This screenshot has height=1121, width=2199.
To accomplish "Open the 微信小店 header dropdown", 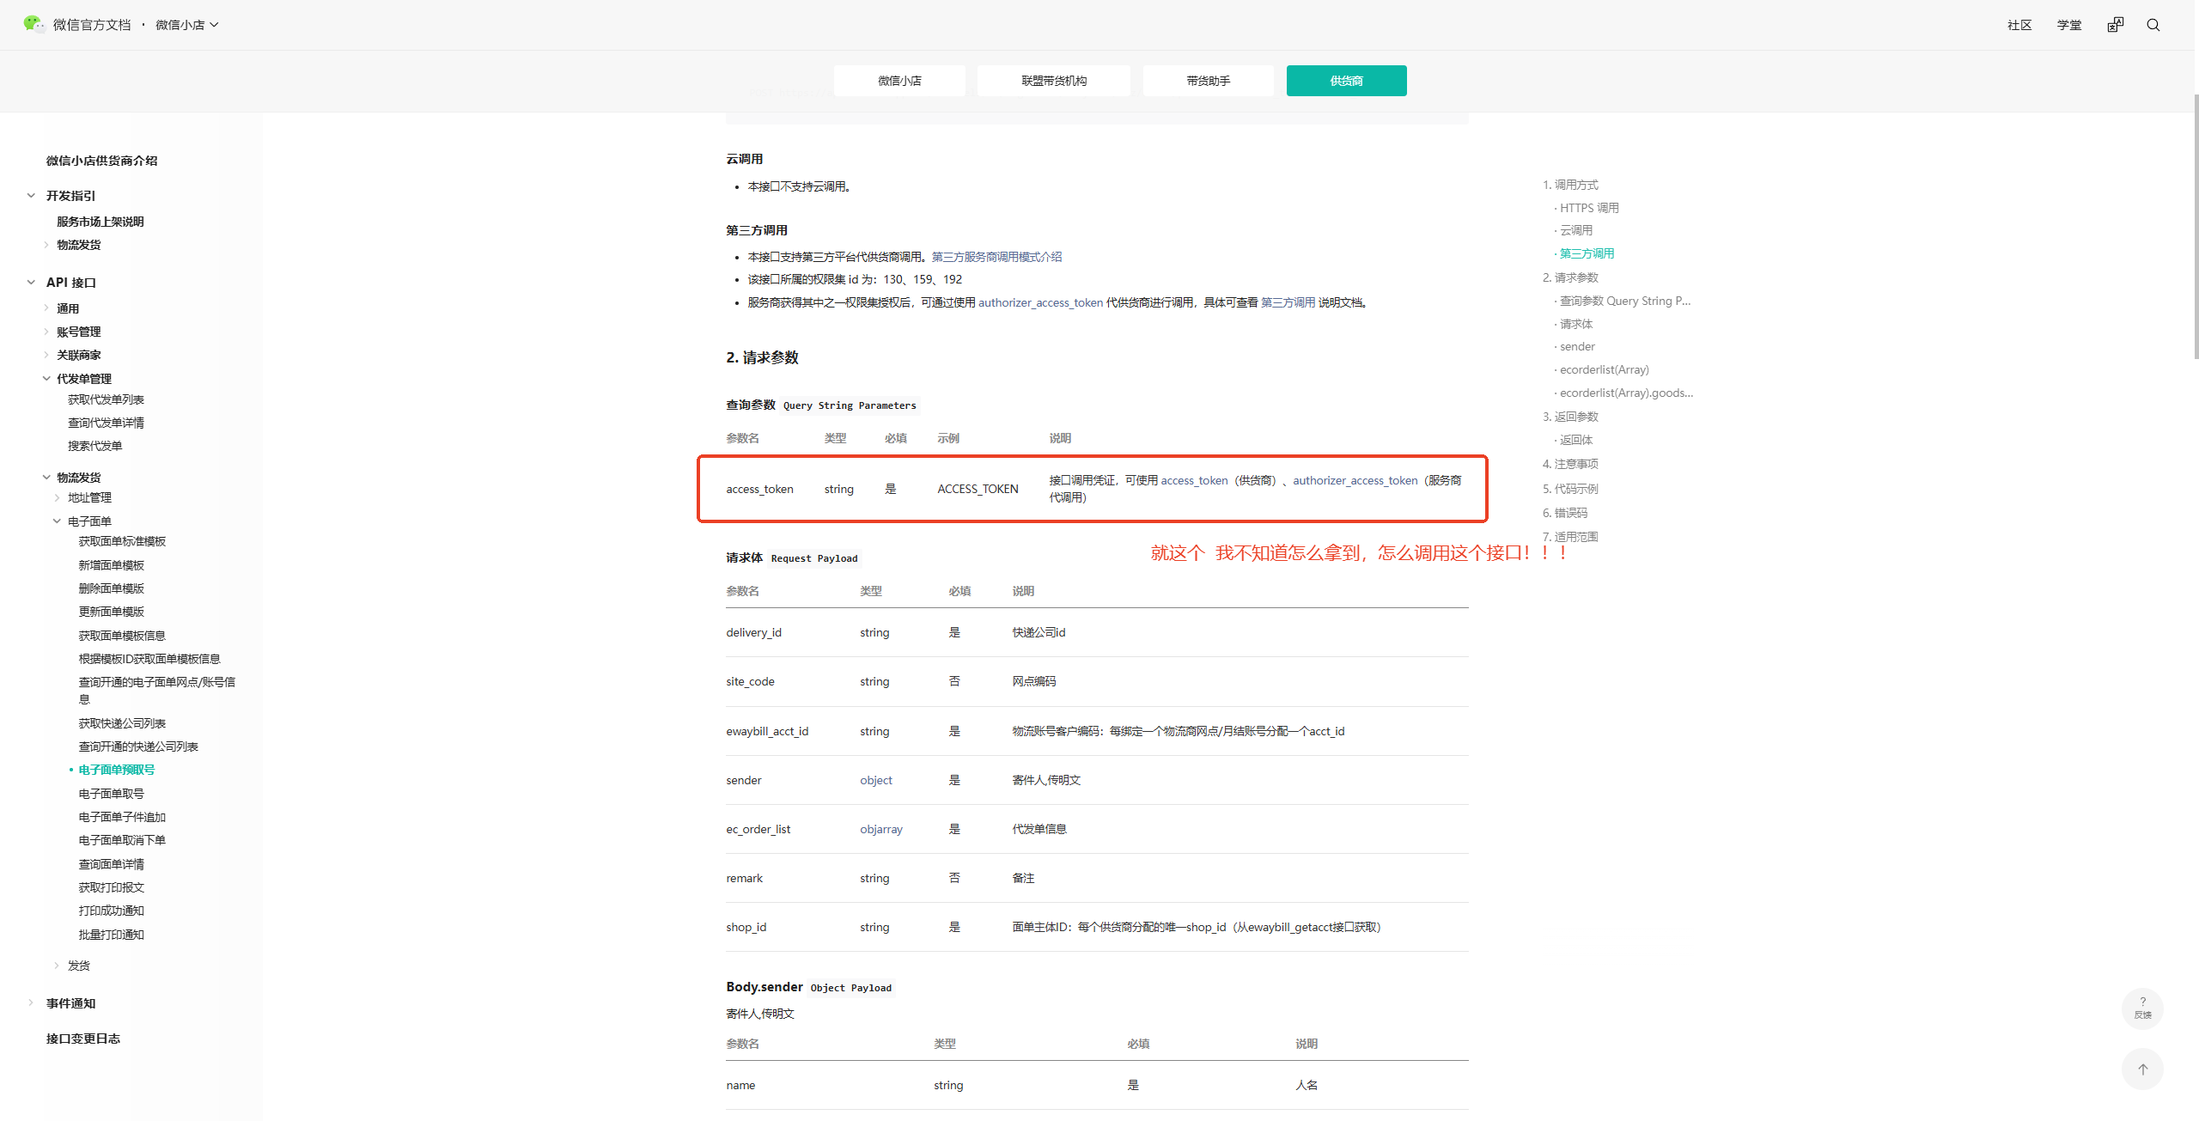I will pyautogui.click(x=187, y=25).
